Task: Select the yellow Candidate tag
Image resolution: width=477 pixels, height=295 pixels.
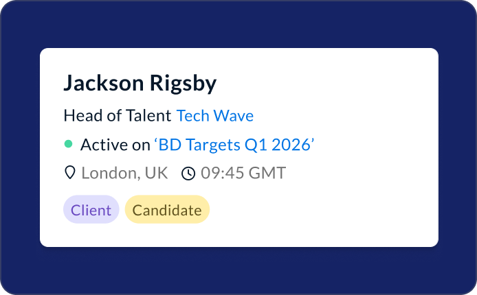Action: 167,210
